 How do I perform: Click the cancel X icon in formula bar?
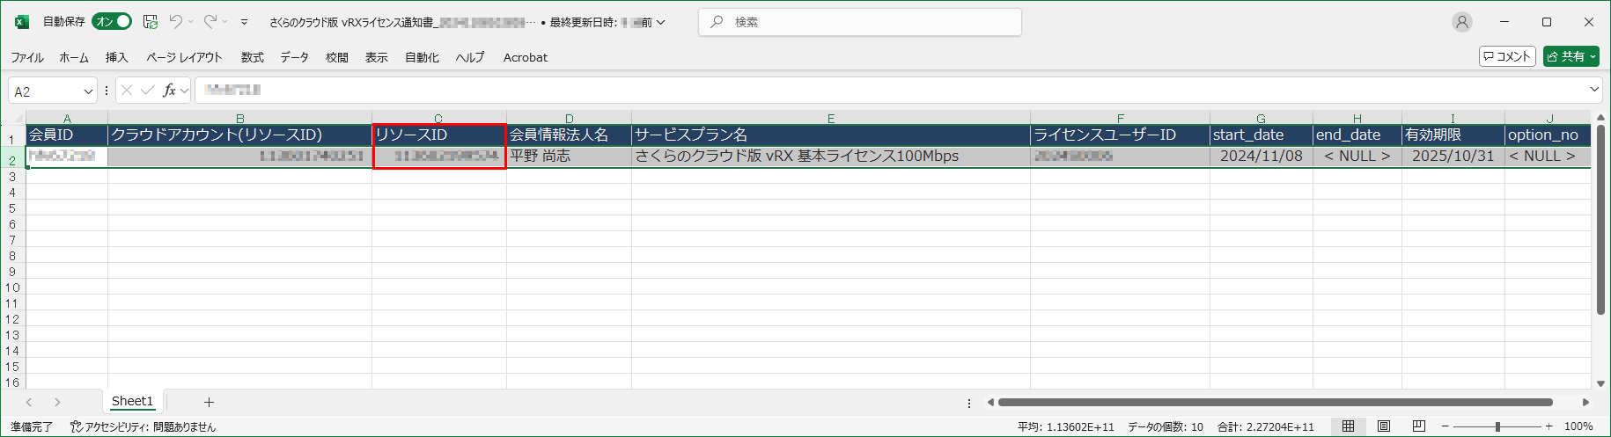pos(127,91)
